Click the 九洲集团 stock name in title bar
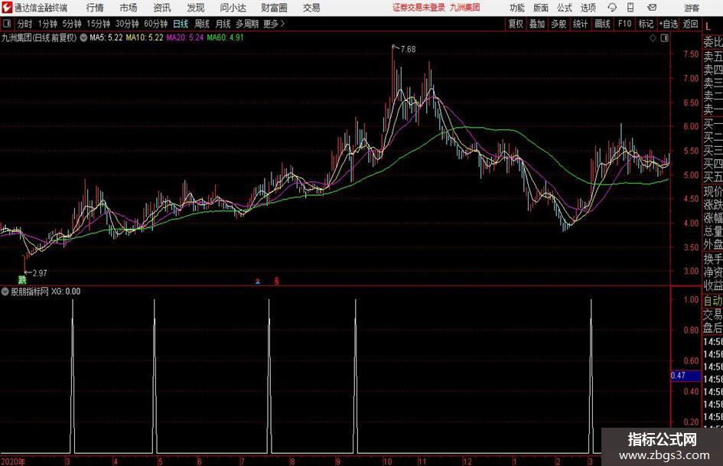The height and width of the screenshot is (466, 723). (x=465, y=8)
